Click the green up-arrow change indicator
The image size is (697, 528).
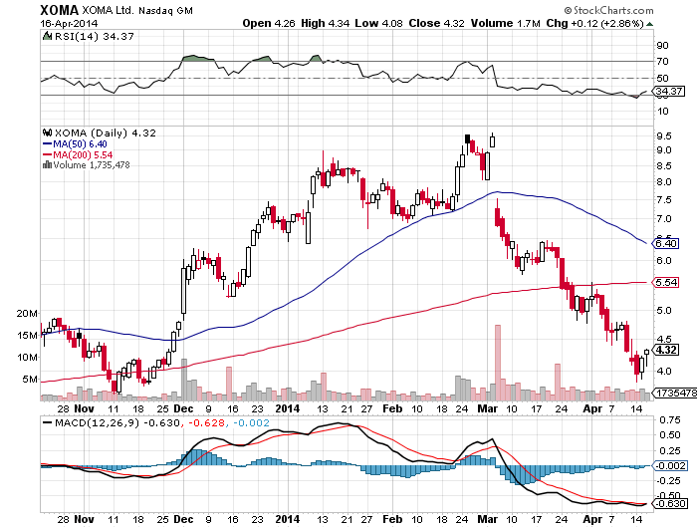click(x=649, y=24)
